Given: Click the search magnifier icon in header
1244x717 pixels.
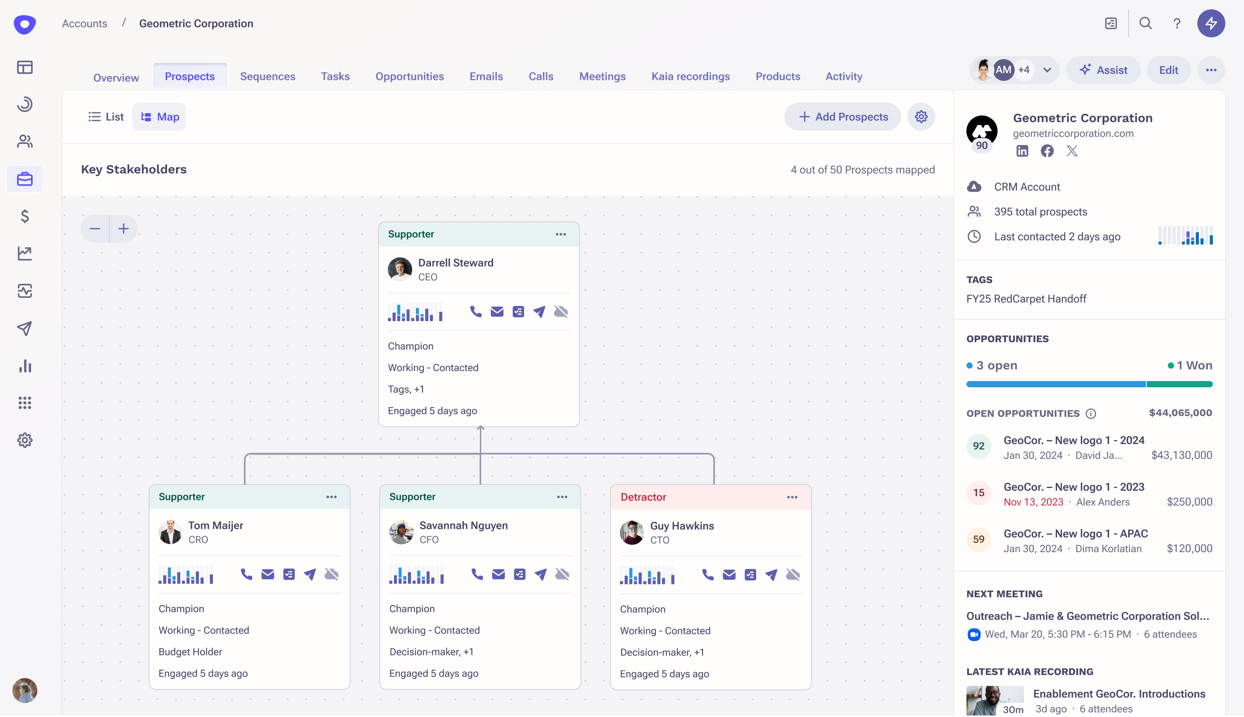Looking at the screenshot, I should [1145, 23].
